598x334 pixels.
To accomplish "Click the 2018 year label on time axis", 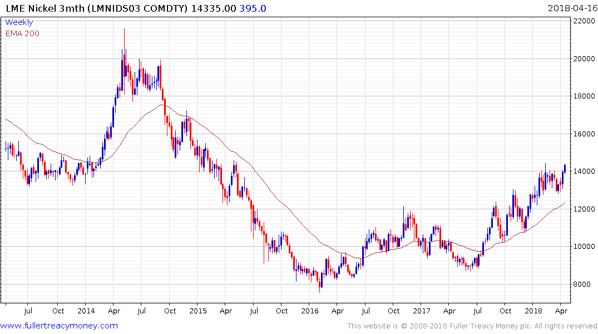I will coord(533,311).
